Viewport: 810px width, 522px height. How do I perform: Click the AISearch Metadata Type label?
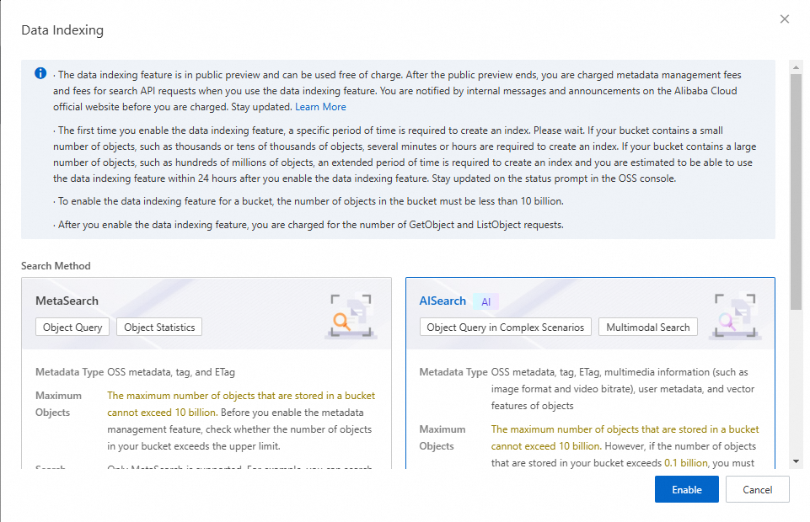(x=453, y=372)
